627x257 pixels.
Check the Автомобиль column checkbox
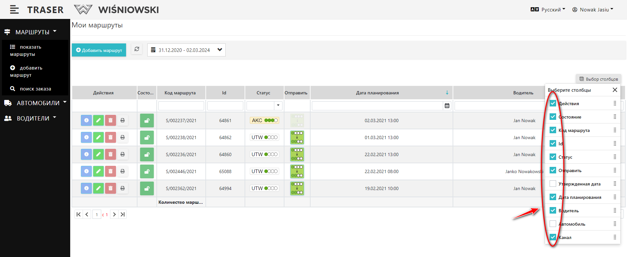(553, 224)
